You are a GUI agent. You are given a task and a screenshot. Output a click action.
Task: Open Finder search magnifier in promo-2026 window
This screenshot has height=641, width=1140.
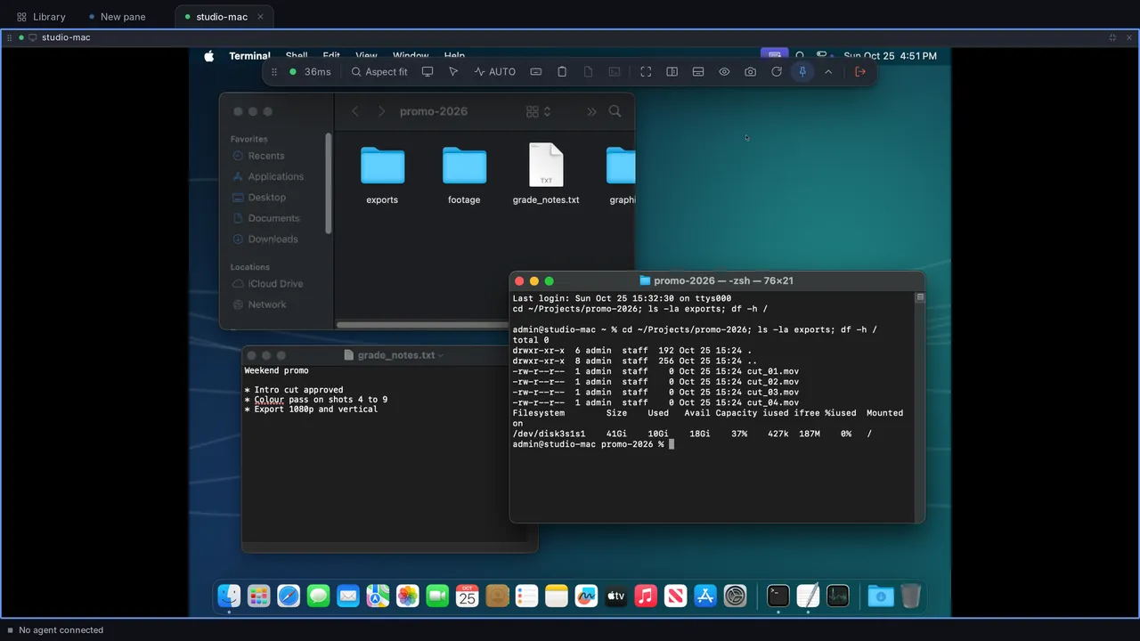tap(615, 111)
